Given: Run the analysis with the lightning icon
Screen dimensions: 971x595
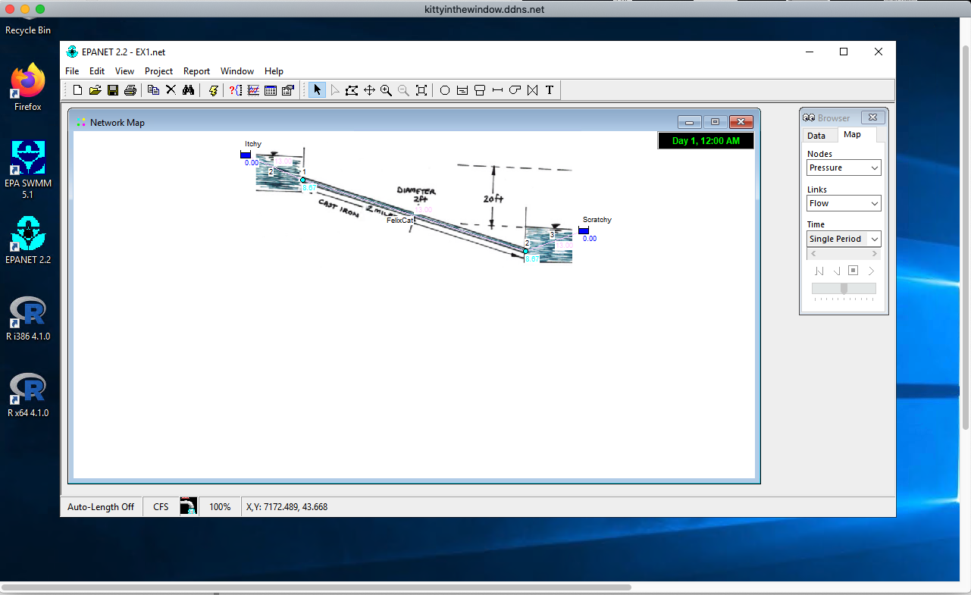Looking at the screenshot, I should [213, 90].
